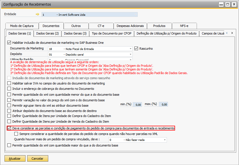Image resolution: width=239 pixels, height=165 pixels.
Task: Go to the Despesas Adicionais tab
Action: [130, 26]
